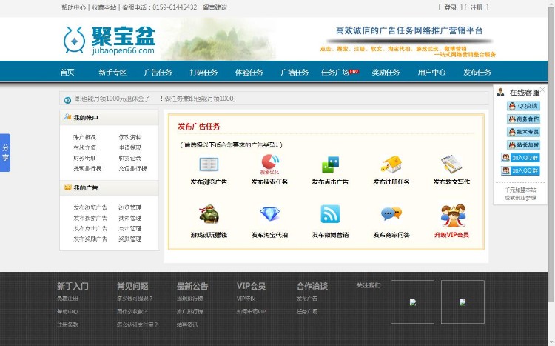Click the 聚宝盆 jubaopen66.com site logo
Image resolution: width=555 pixels, height=346 pixels.
point(110,40)
